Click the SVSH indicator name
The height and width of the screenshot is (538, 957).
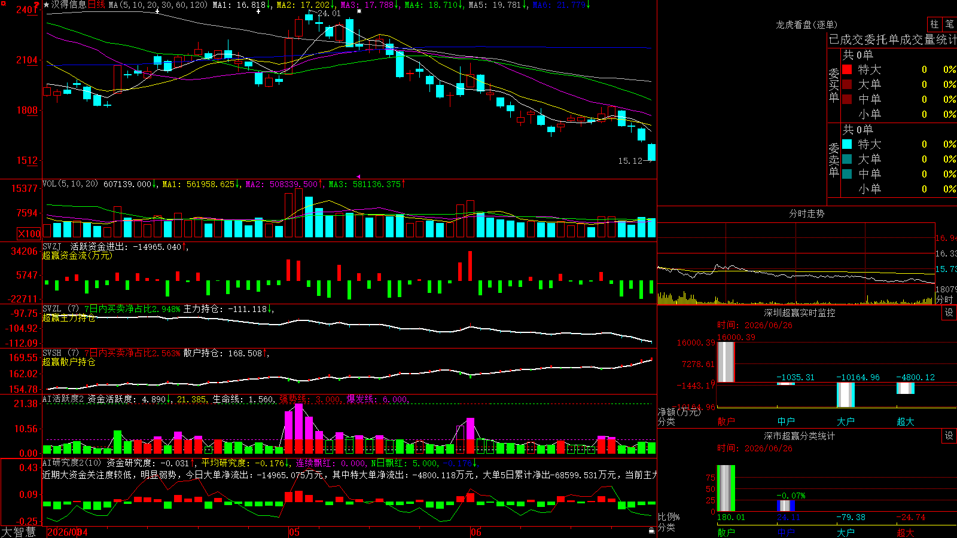point(52,353)
